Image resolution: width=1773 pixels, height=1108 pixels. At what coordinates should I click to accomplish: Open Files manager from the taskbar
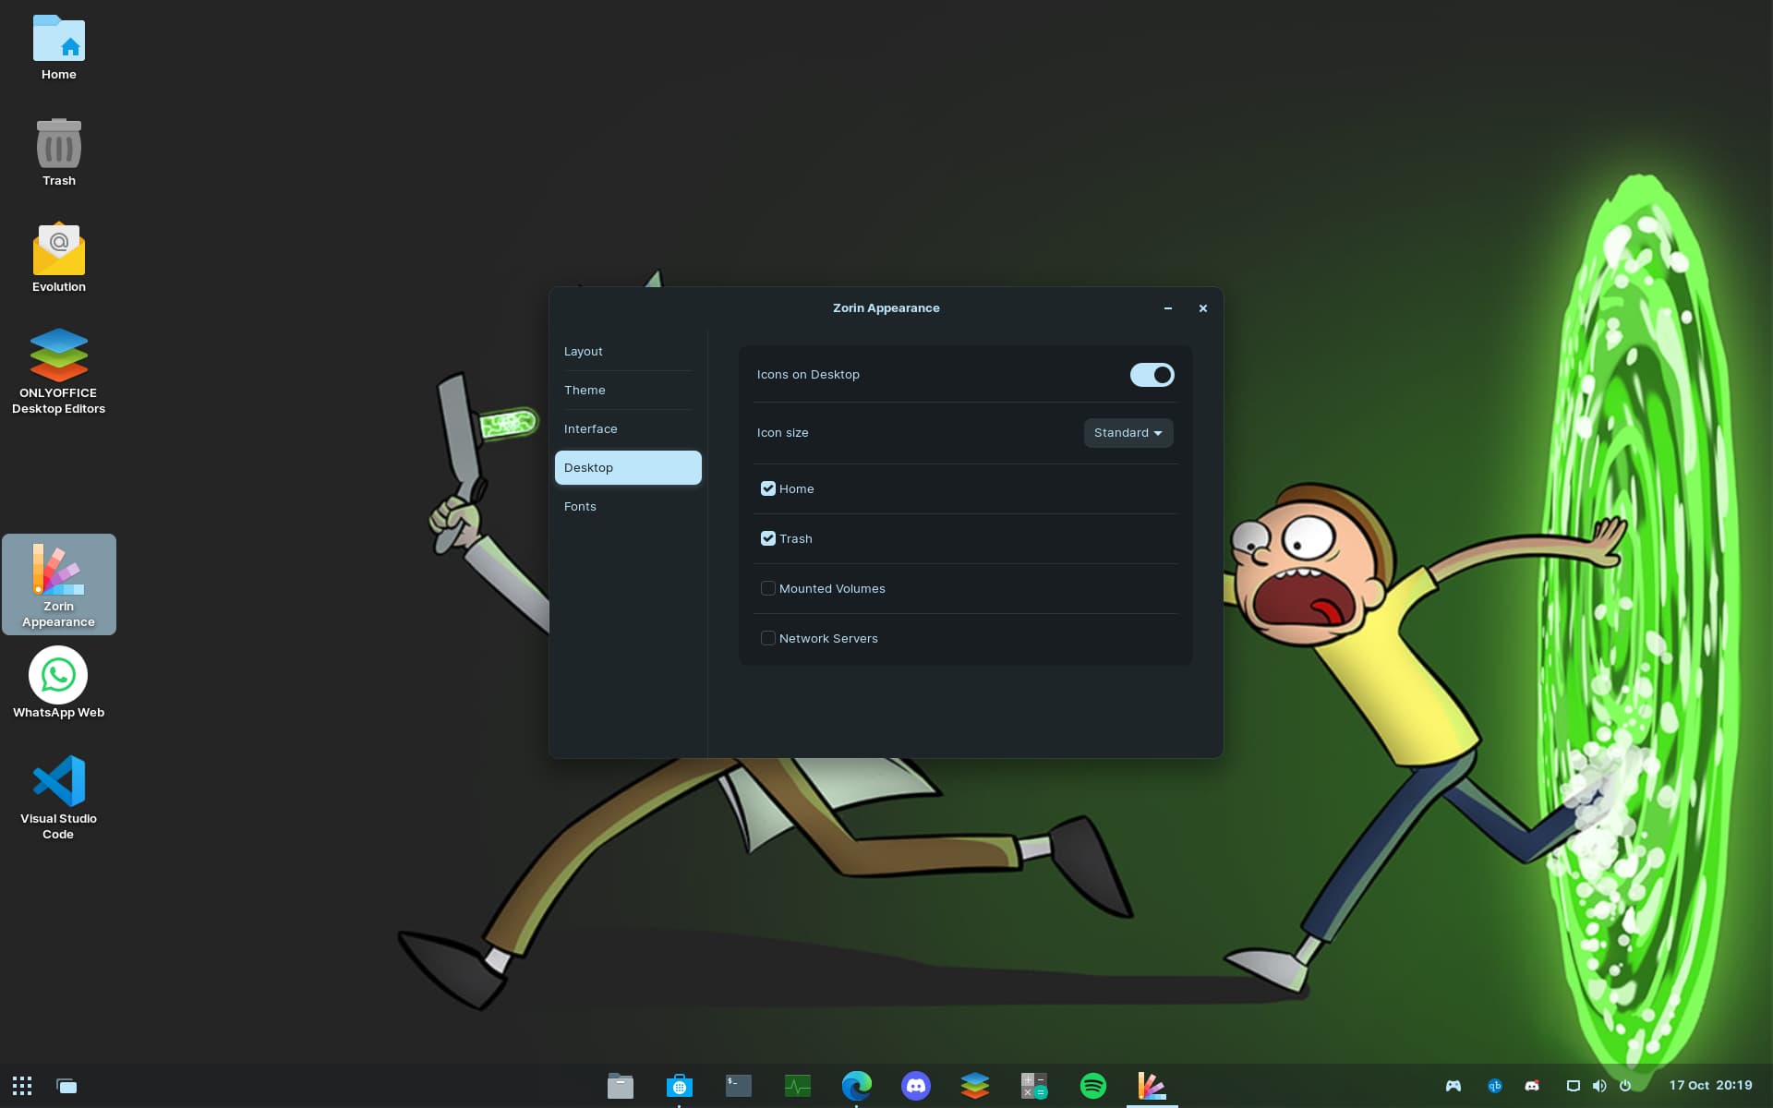pyautogui.click(x=621, y=1086)
